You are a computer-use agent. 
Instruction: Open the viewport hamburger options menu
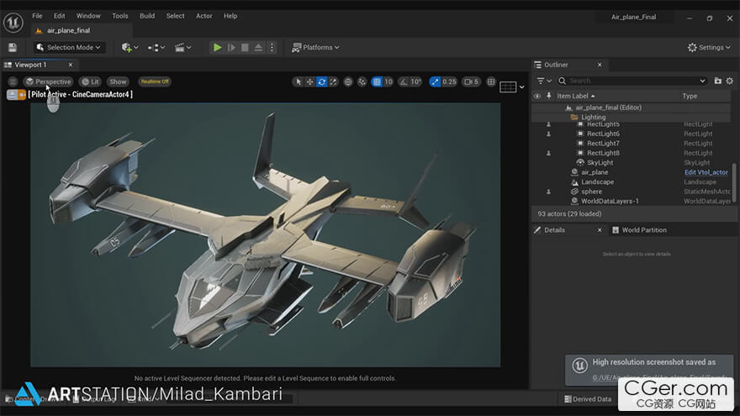click(x=13, y=82)
